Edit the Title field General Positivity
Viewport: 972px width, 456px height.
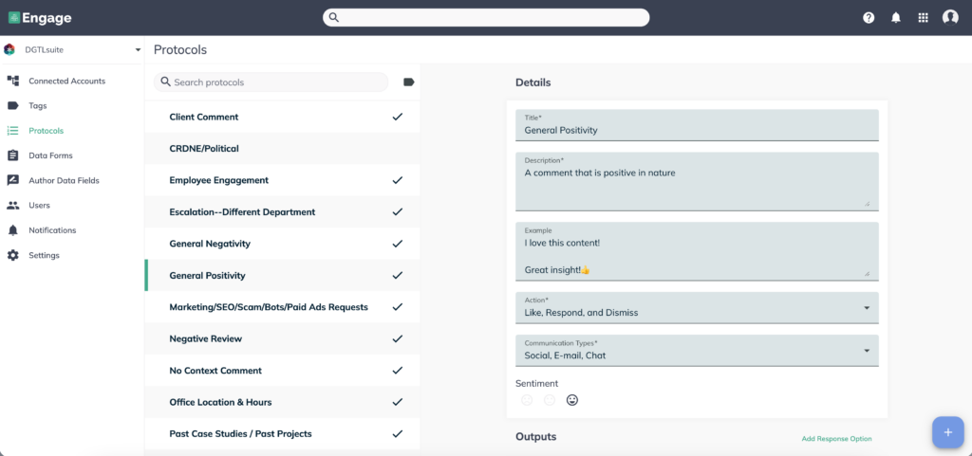click(x=697, y=125)
